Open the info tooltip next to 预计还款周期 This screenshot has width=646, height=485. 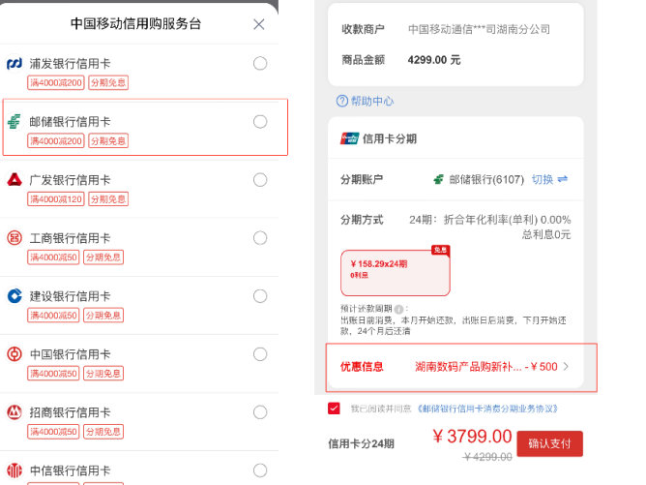(x=398, y=309)
